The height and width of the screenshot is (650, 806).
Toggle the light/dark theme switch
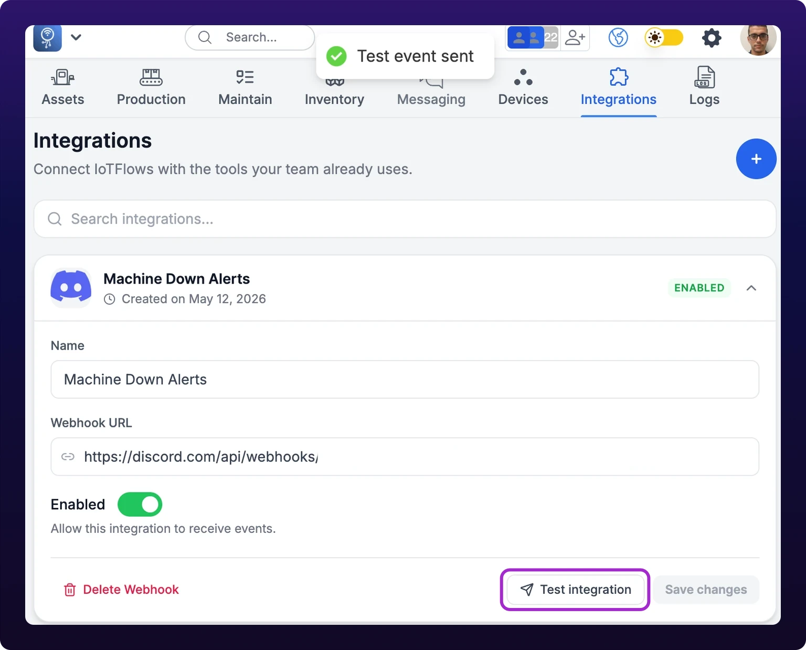664,37
